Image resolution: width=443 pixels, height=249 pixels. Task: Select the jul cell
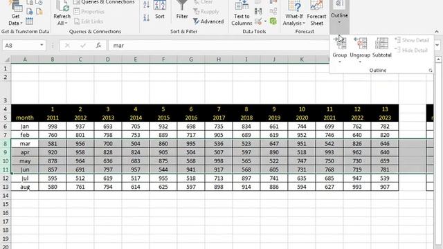pos(25,178)
